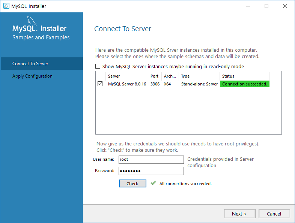Image resolution: width=295 pixels, height=223 pixels.
Task: Click the green Connection succeeded status
Action: tap(245, 84)
